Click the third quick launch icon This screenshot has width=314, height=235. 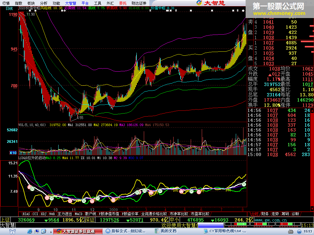[44, 231]
